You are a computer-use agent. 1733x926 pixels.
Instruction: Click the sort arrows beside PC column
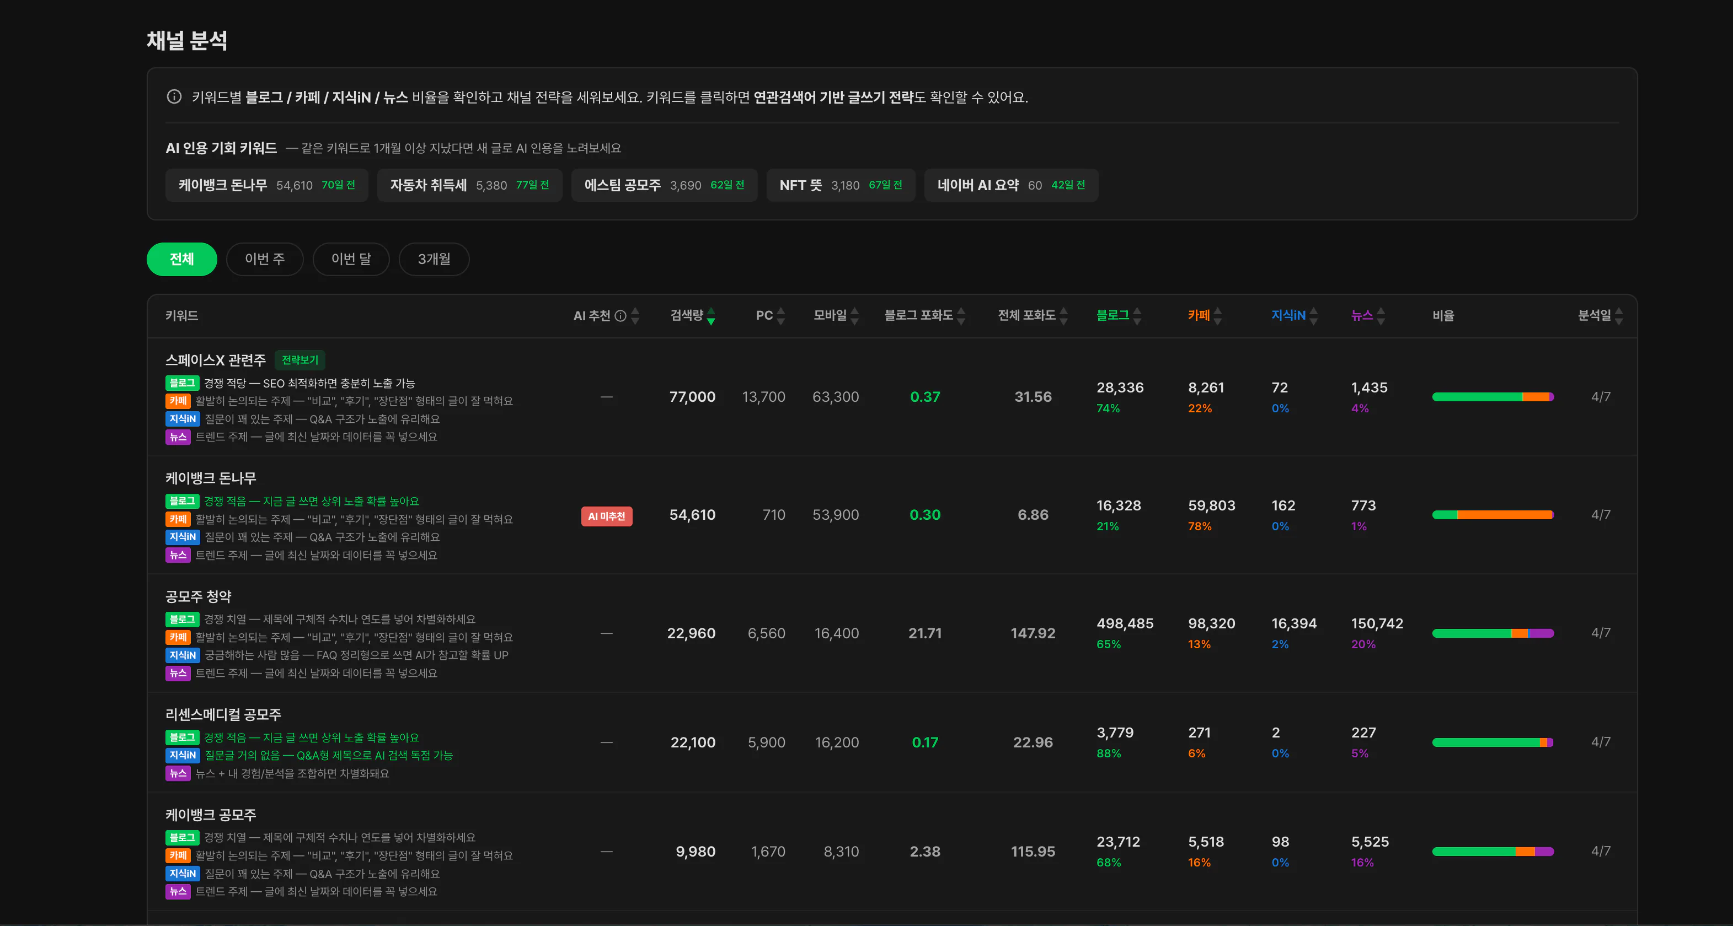pyautogui.click(x=781, y=316)
